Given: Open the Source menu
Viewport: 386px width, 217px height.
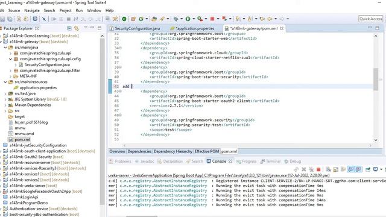Looking at the screenshot, I should click(14, 11).
